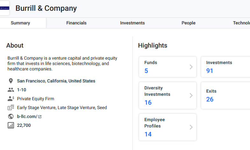Viewport: 250px width, 150px height.
Task: Click the 1-10 employee range link
Action: click(22, 90)
